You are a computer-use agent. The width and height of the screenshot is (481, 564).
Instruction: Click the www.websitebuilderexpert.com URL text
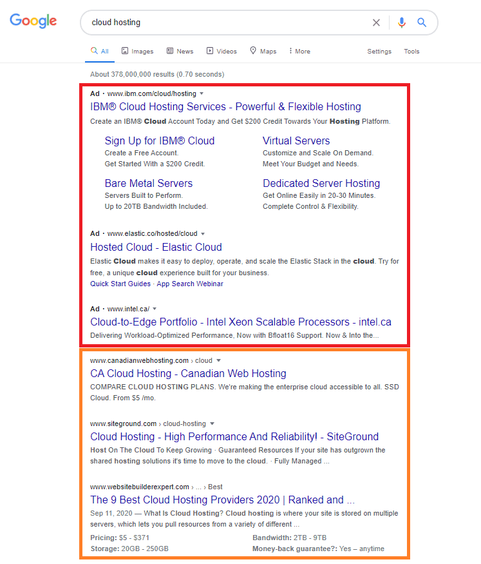pyautogui.click(x=139, y=487)
